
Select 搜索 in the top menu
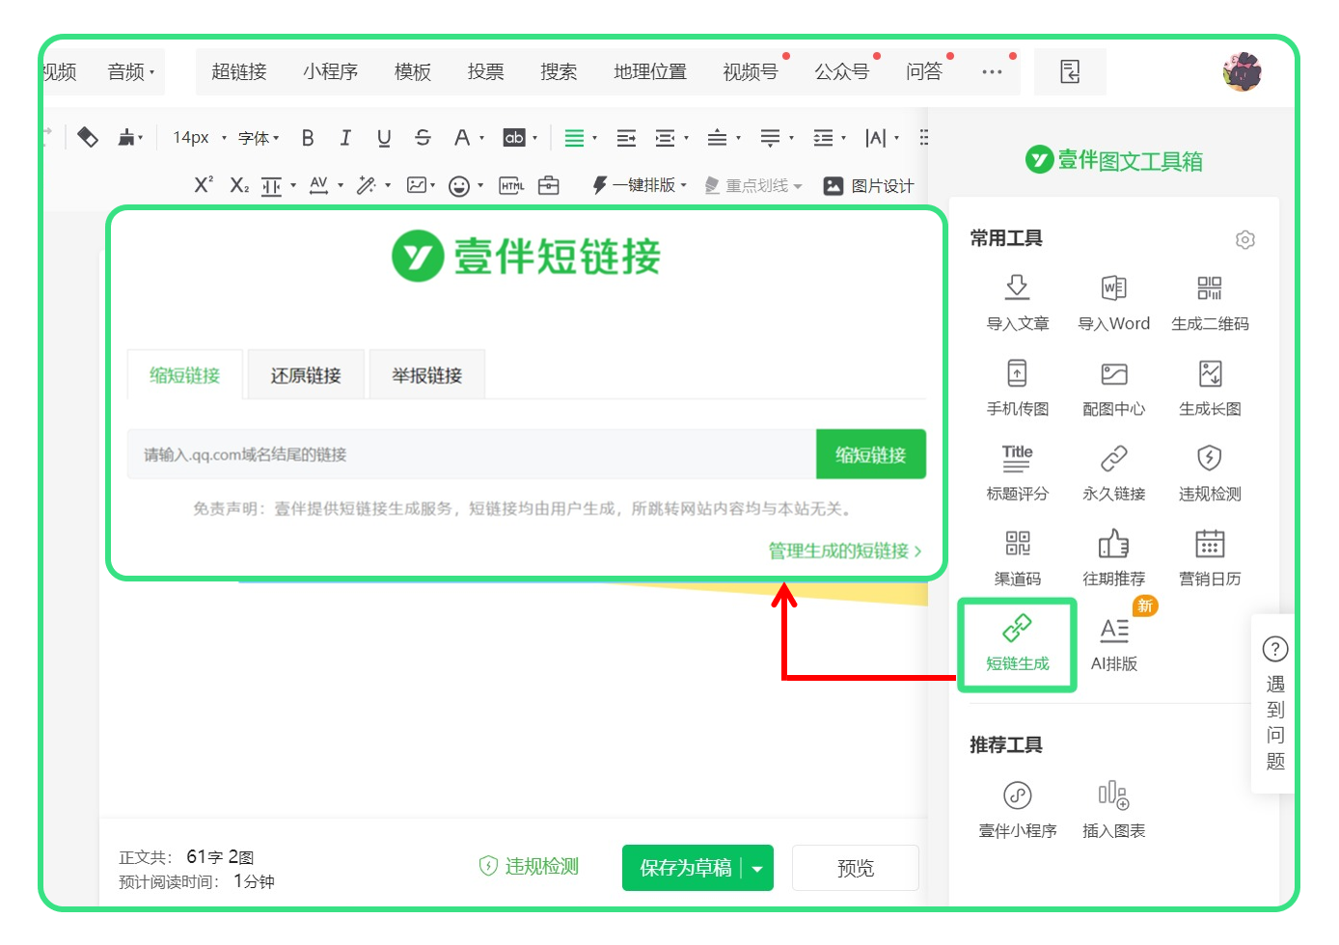(x=559, y=71)
